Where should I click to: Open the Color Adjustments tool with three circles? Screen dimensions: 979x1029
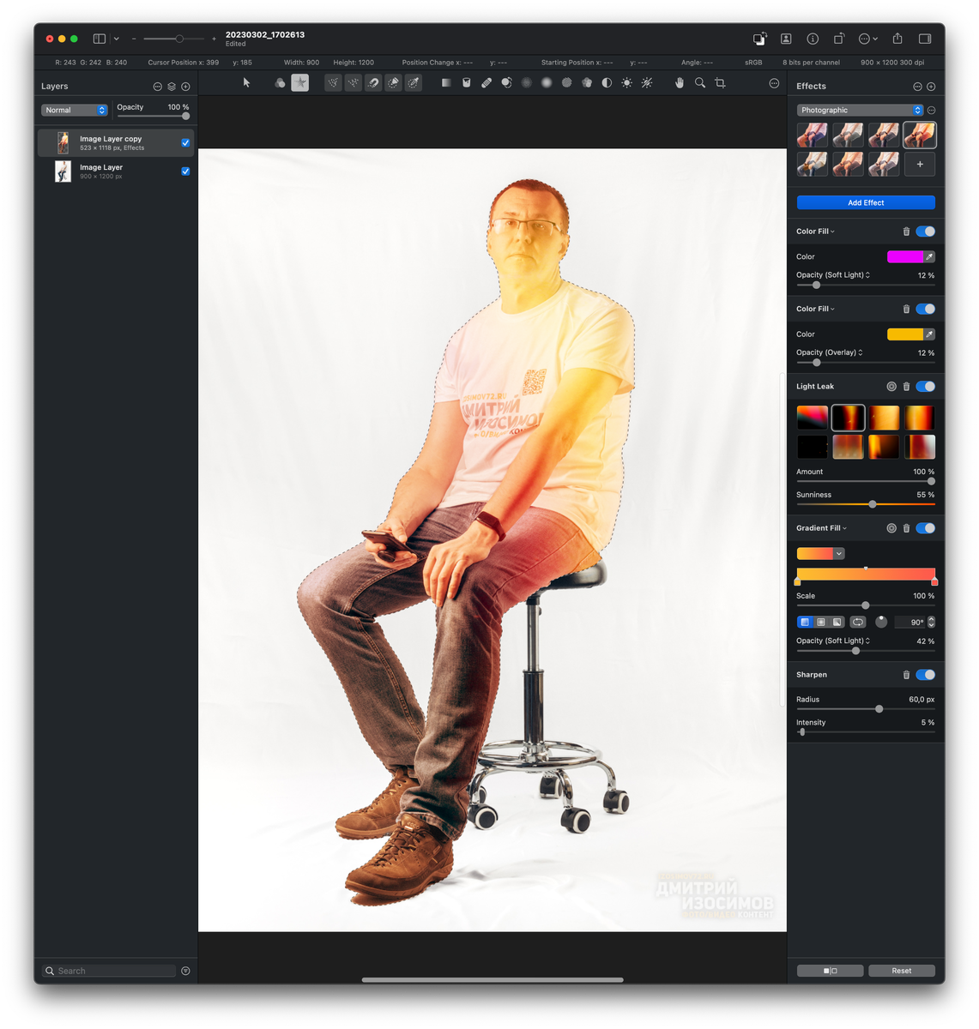click(x=280, y=83)
